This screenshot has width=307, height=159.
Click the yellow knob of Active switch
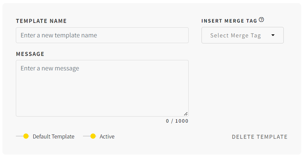coord(93,136)
